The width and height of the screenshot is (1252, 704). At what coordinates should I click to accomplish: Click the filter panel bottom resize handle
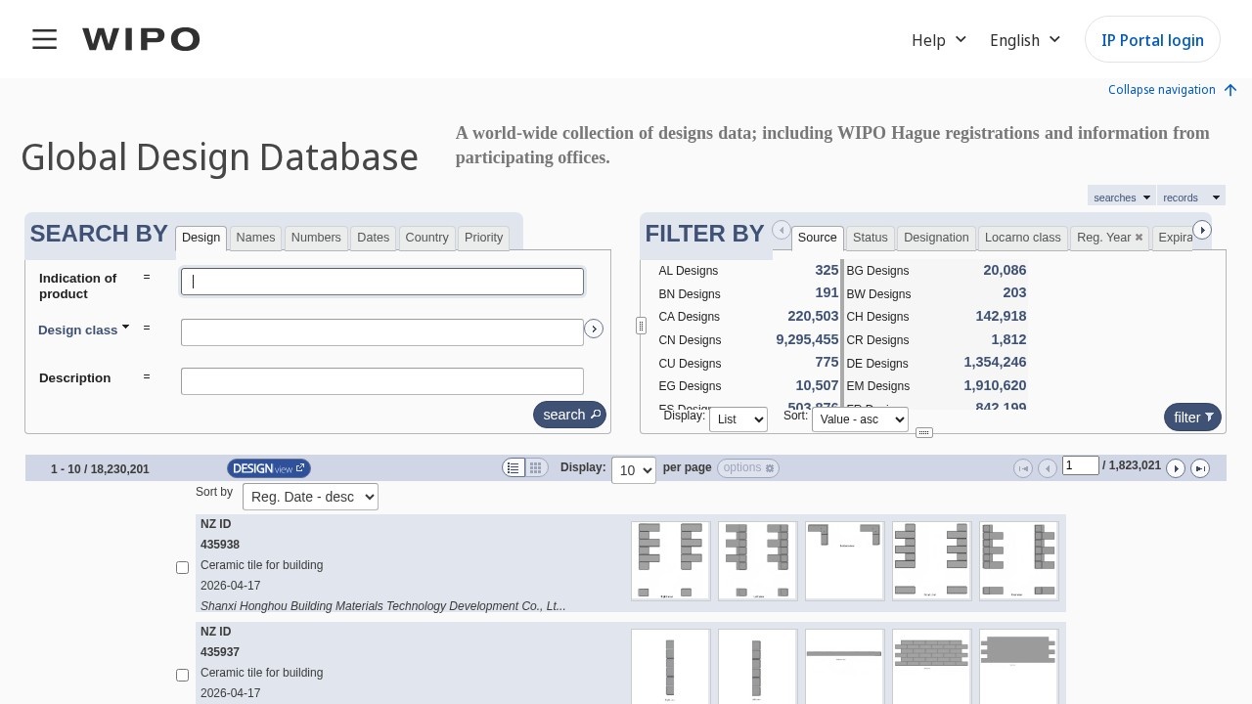pos(924,432)
